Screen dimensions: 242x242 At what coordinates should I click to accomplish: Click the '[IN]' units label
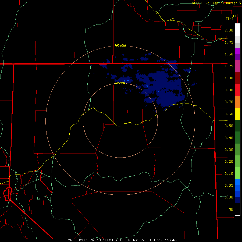point(229,19)
